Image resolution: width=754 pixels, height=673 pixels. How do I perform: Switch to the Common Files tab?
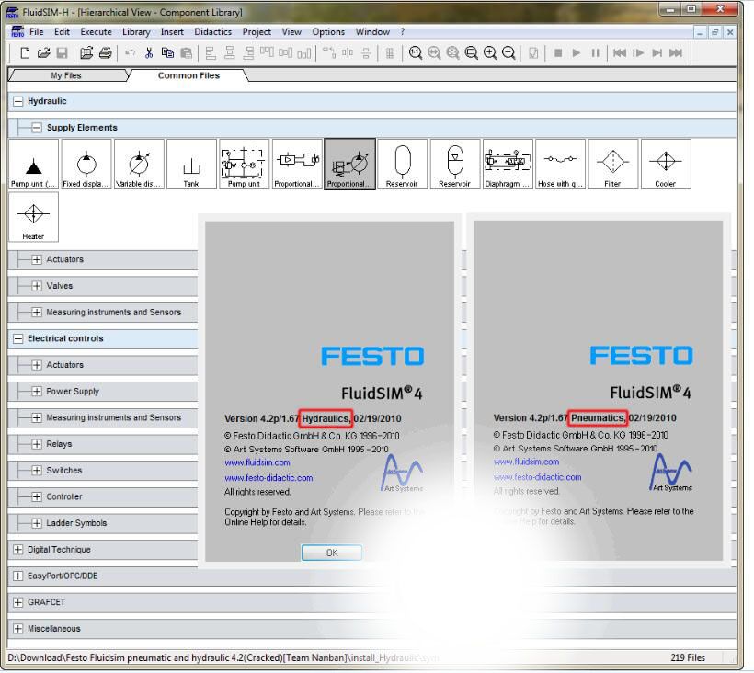tap(189, 75)
